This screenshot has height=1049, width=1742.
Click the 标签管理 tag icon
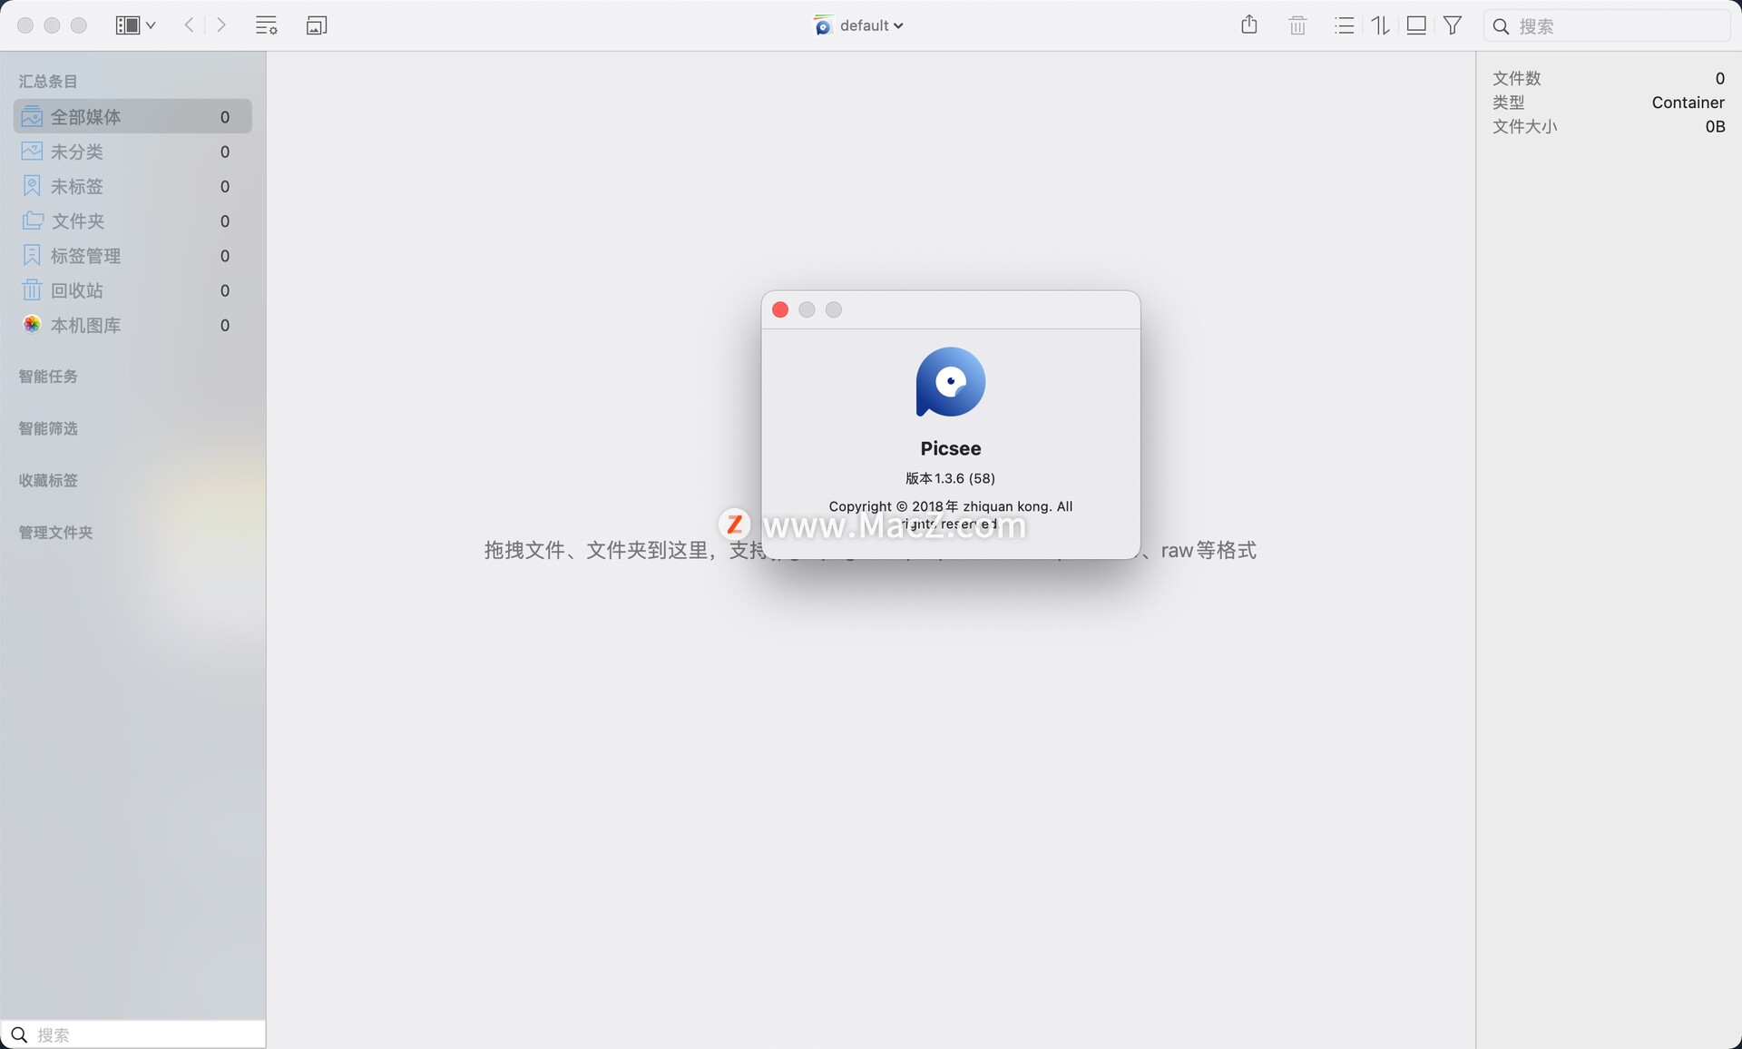pos(32,255)
